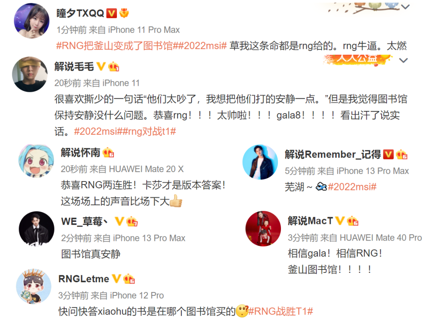425x323 pixels.
Task: Click the yellow V badge beside 解说毛毛
Action: click(x=101, y=66)
